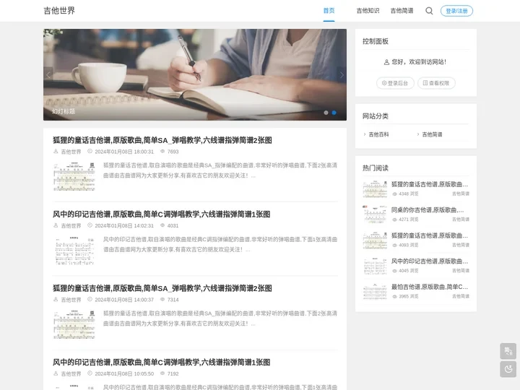Open hot read 风中的印记吉他谱 with 4045 浏览
520x390 pixels.
pos(430,261)
